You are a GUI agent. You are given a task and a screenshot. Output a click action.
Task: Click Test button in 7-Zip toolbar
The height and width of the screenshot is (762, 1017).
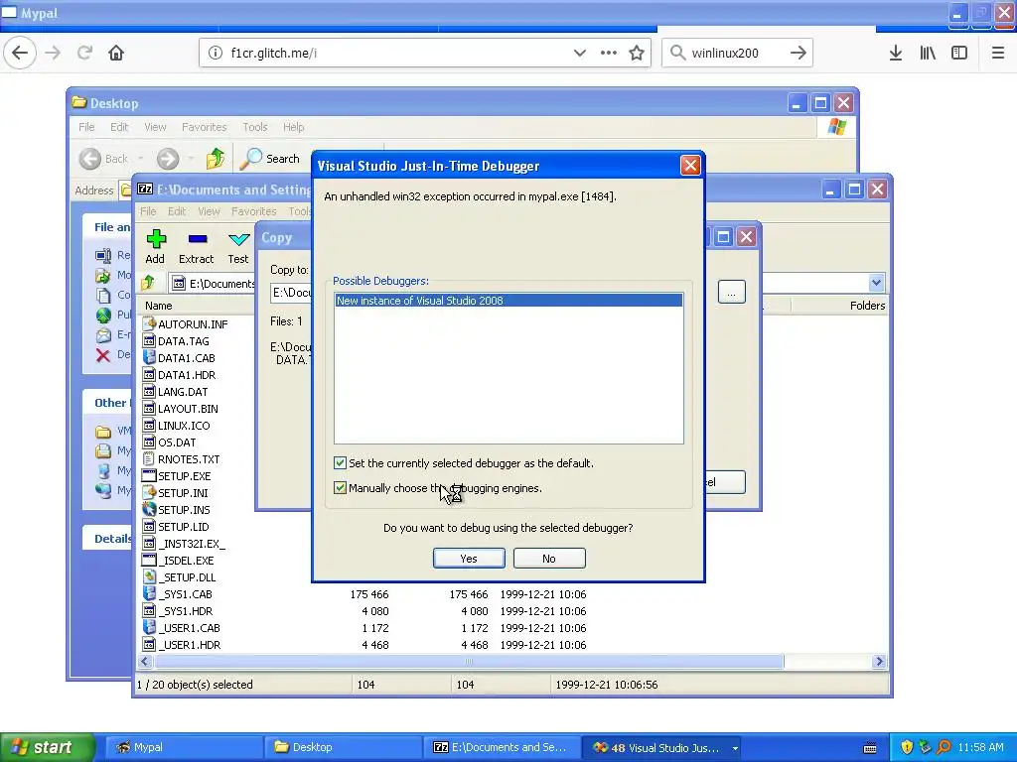click(238, 247)
